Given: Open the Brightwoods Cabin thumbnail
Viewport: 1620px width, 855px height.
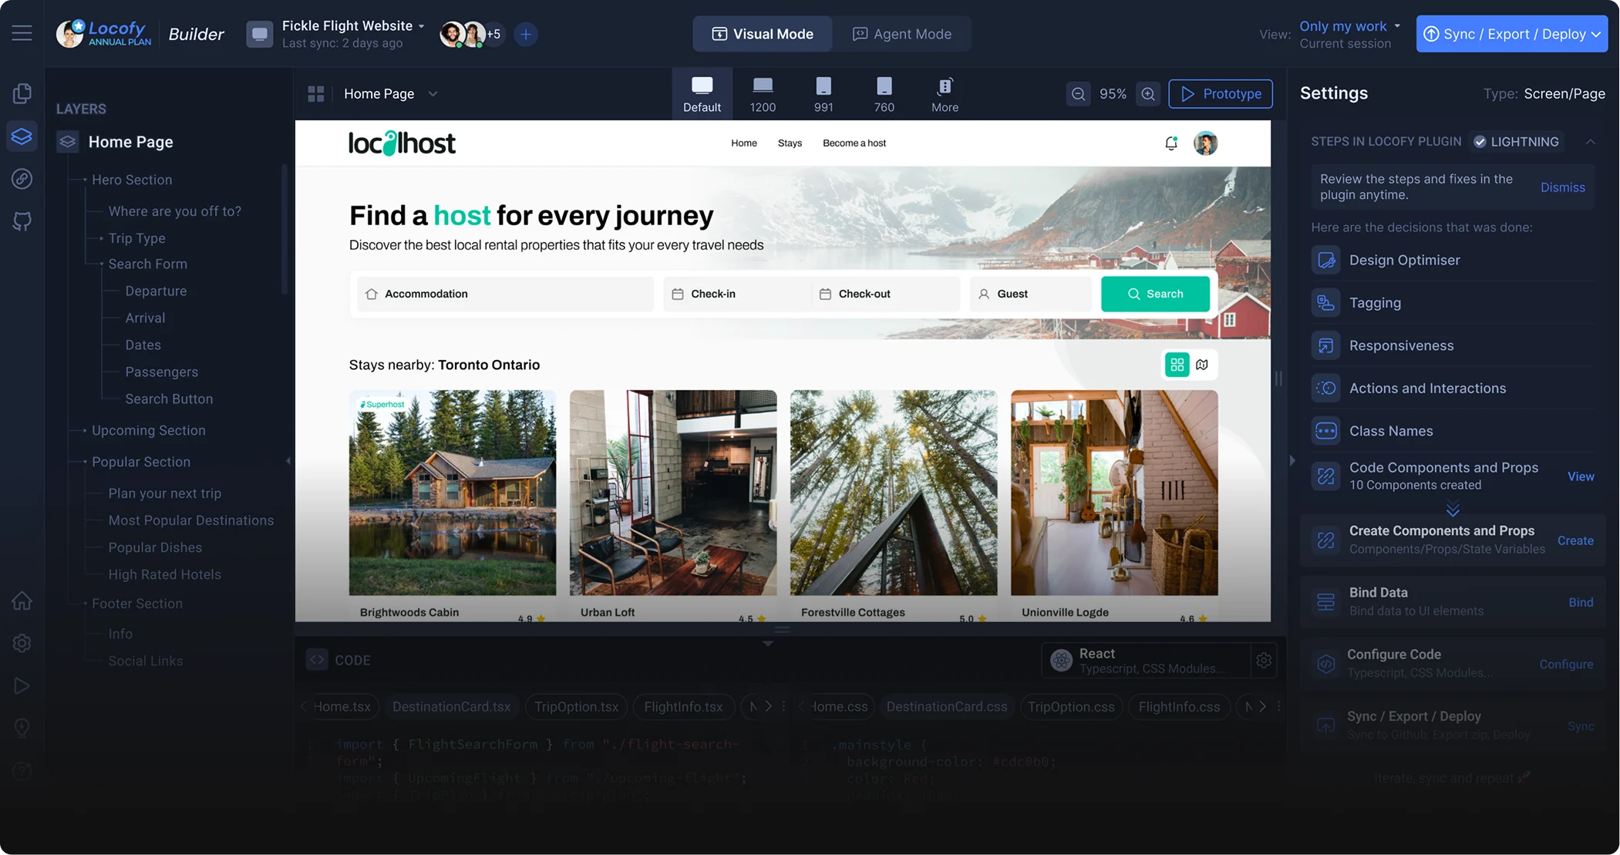Looking at the screenshot, I should pos(452,492).
